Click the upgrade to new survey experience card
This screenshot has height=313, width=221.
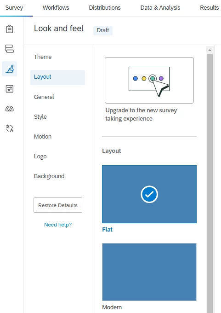point(149,80)
